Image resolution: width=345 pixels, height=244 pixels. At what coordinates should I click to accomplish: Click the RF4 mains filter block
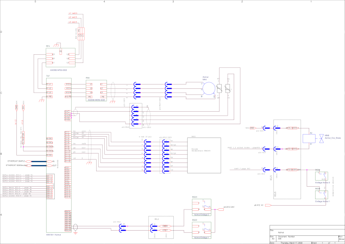coord(60,57)
